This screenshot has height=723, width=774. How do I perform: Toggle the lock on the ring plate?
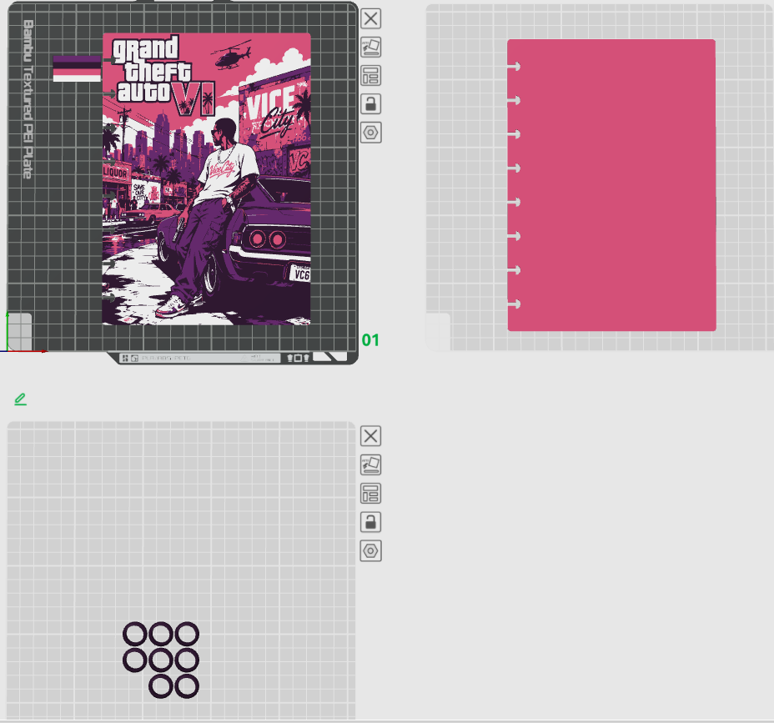370,522
